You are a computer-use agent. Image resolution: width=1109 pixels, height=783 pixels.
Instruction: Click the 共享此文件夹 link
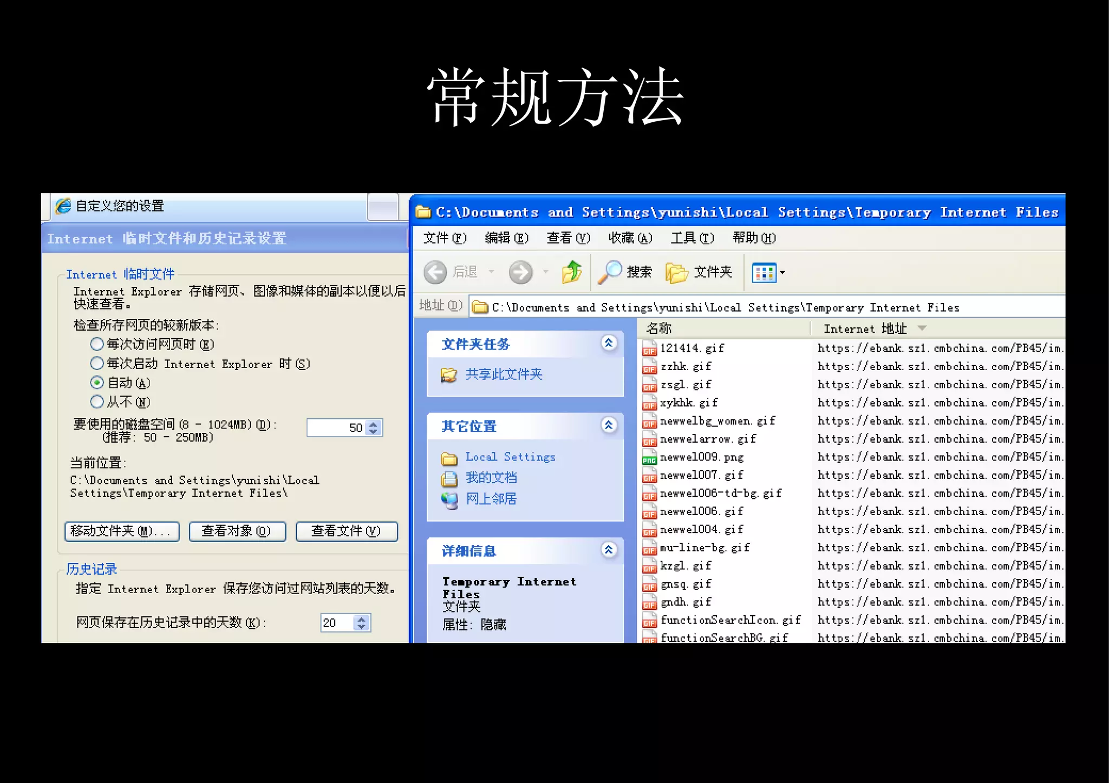point(504,374)
